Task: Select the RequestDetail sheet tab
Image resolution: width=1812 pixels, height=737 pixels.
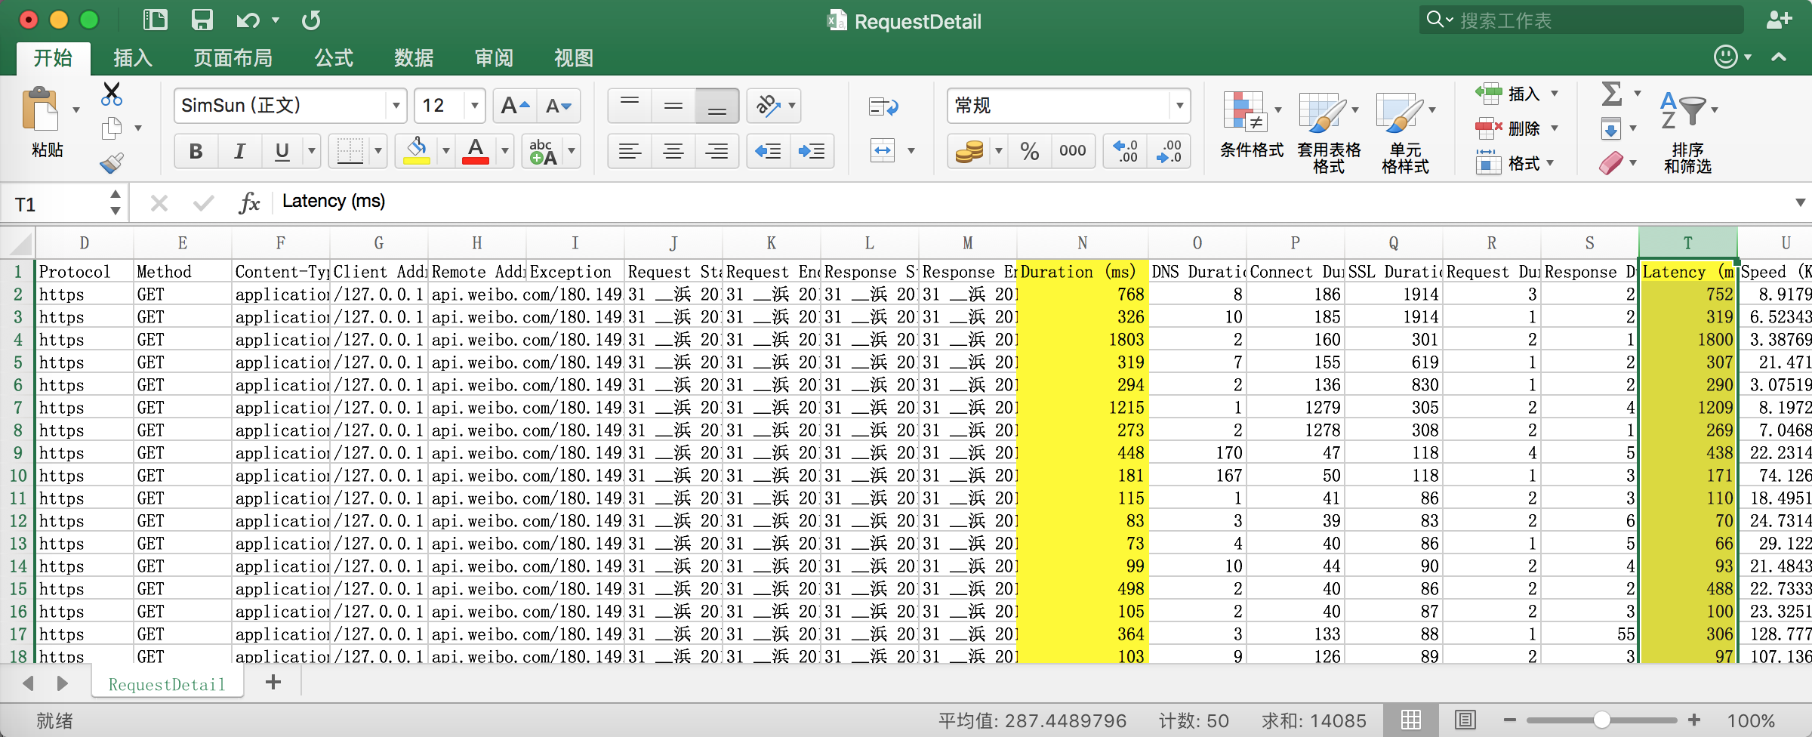Action: click(167, 684)
